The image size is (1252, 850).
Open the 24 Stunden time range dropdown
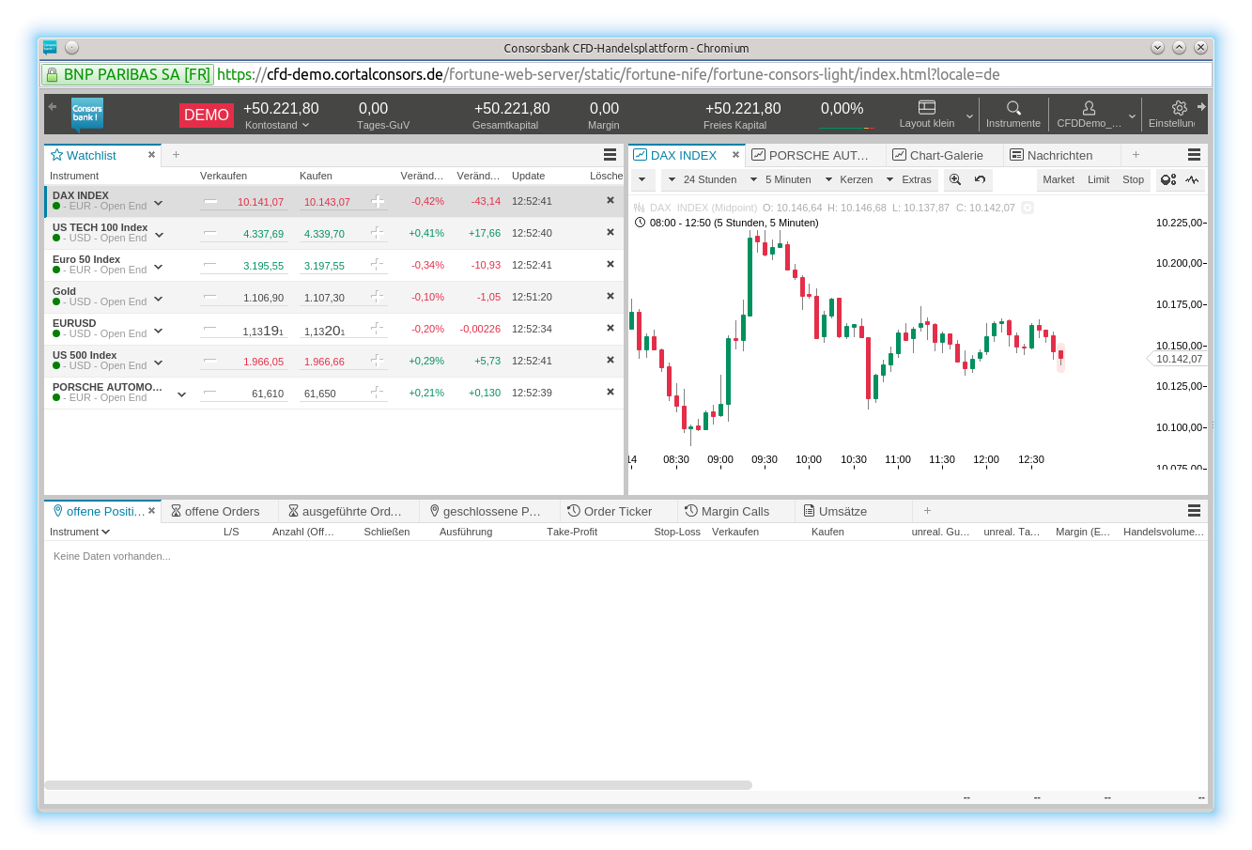click(701, 179)
